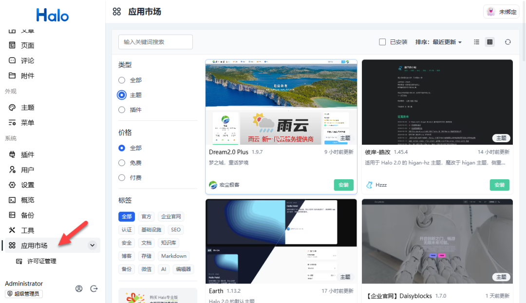The image size is (526, 303).
Task: Open the Dream2.0 Plus theme thumbnail
Action: pyautogui.click(x=281, y=102)
